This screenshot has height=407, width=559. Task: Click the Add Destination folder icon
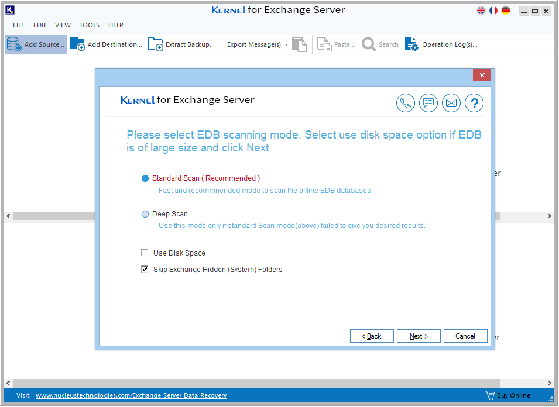coord(77,44)
